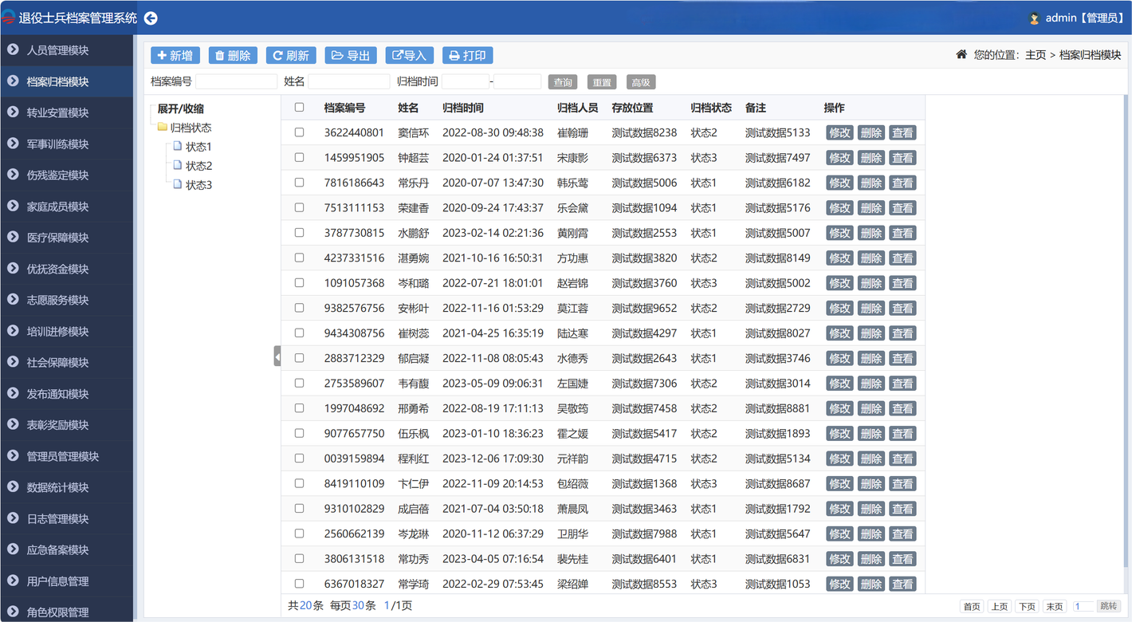The image size is (1132, 622).
Task: Click the home icon in breadcrumb
Action: point(961,55)
